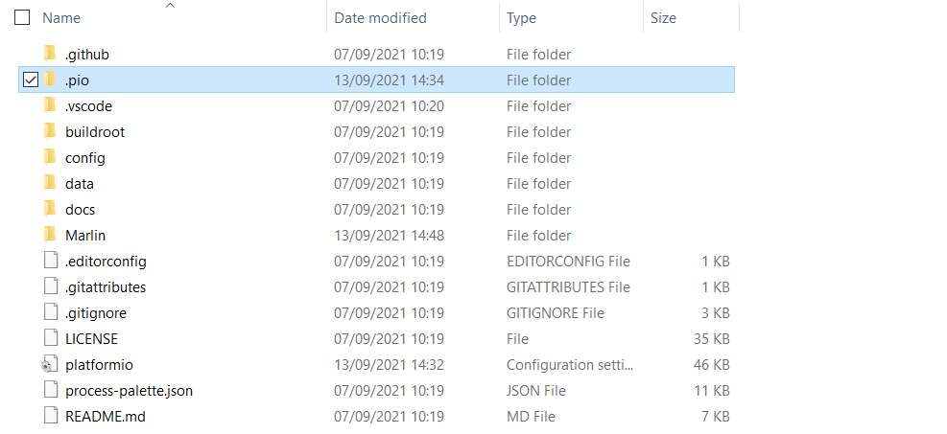This screenshot has height=434, width=947.
Task: Click the .vscode folder icon
Action: [50, 106]
